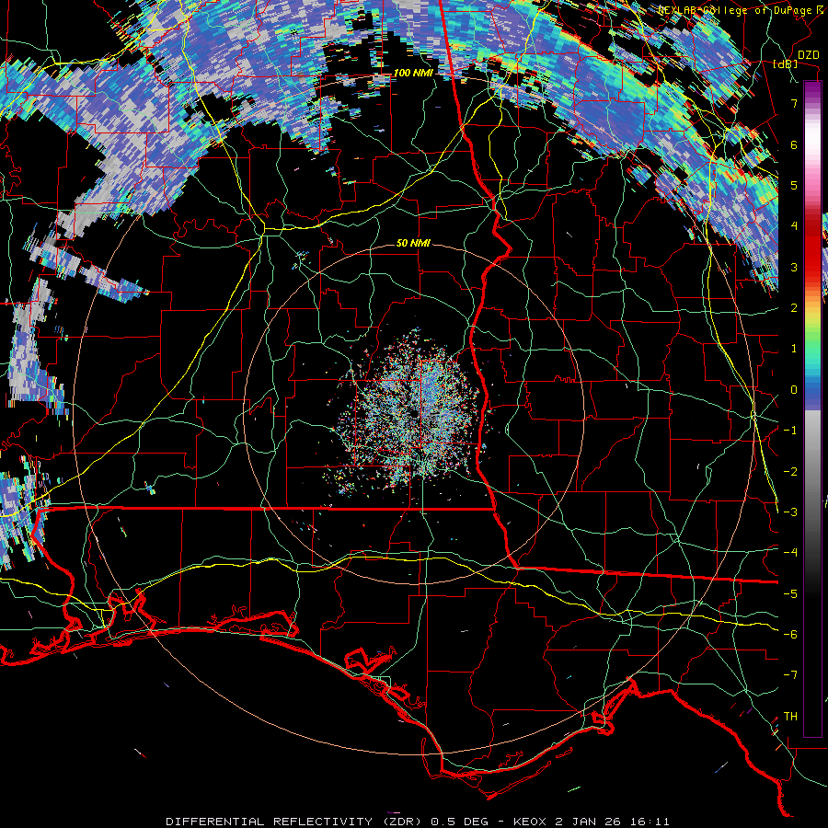Screen dimensions: 828x828
Task: Click the '0.5 DEG' elevation angle text
Action: click(459, 822)
